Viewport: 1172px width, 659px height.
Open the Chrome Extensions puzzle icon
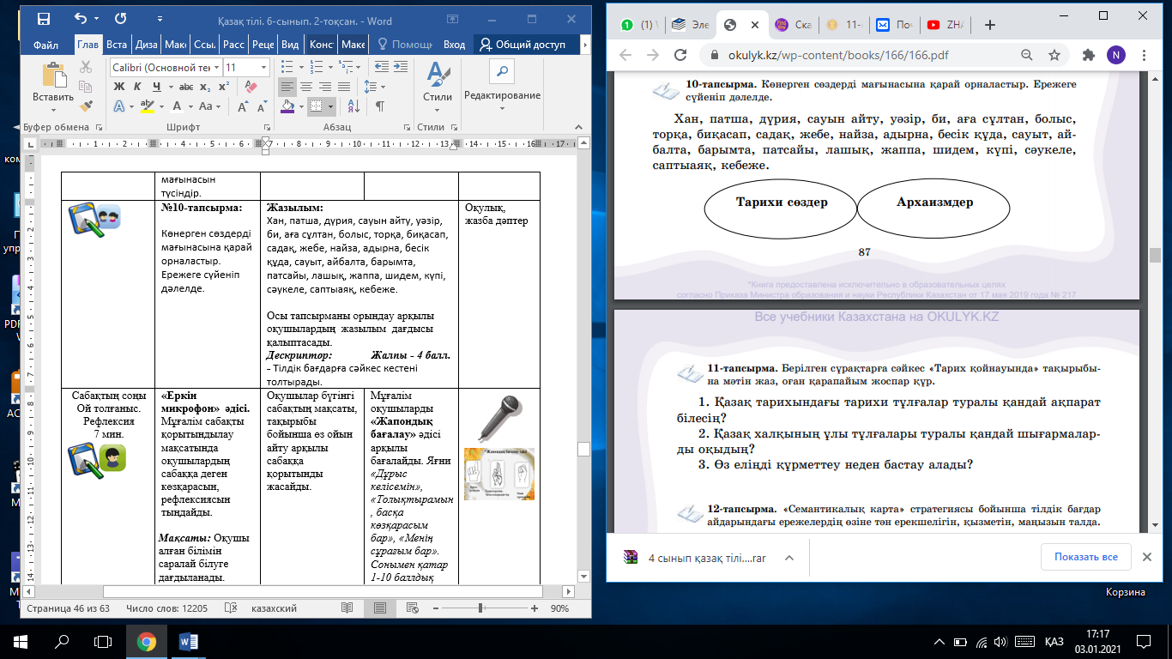click(x=1089, y=55)
